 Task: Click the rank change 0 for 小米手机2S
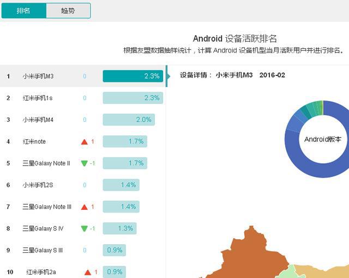click(85, 185)
